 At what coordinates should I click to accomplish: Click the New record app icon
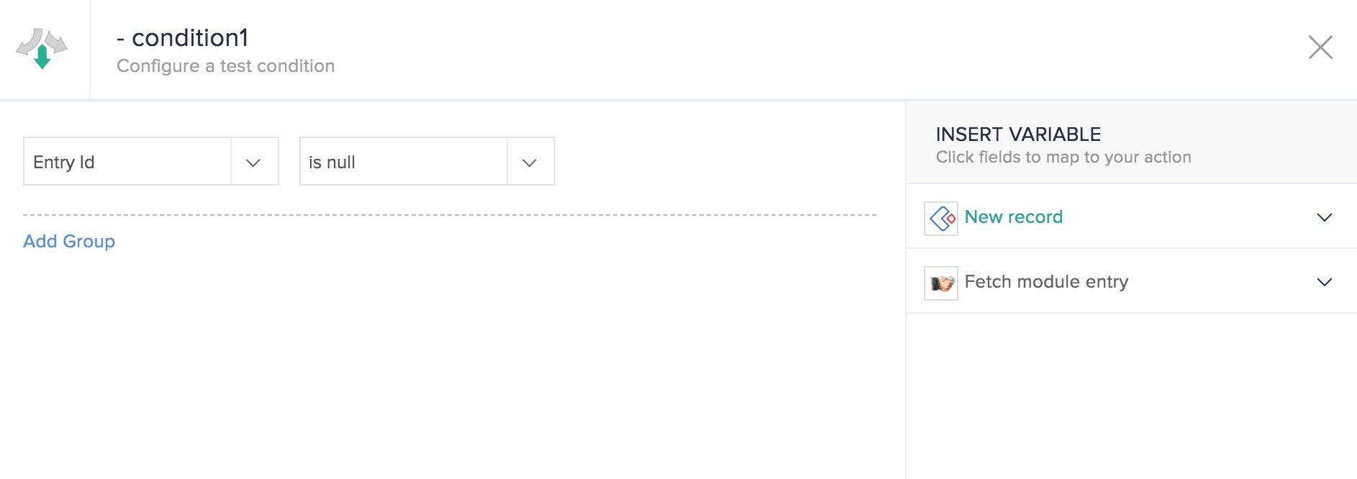click(x=941, y=218)
